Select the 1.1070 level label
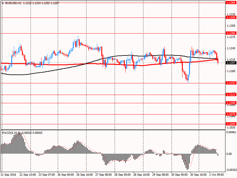 tap(231, 114)
